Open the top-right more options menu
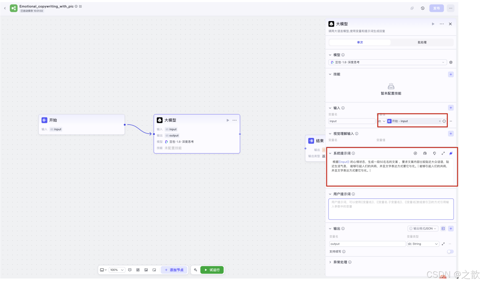This screenshot has height=283, width=481. [451, 8]
